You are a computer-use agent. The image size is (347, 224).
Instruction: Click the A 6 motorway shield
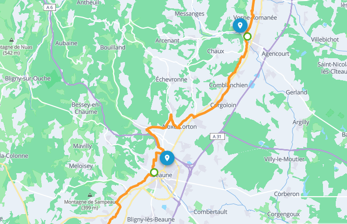(x=50, y=7)
